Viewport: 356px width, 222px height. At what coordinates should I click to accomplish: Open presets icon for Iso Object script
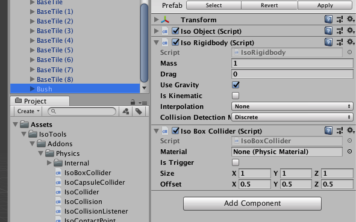pos(340,31)
